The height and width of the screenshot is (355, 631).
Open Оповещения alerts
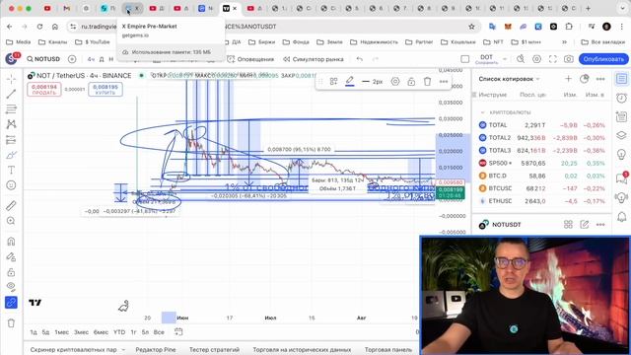pyautogui.click(x=250, y=59)
